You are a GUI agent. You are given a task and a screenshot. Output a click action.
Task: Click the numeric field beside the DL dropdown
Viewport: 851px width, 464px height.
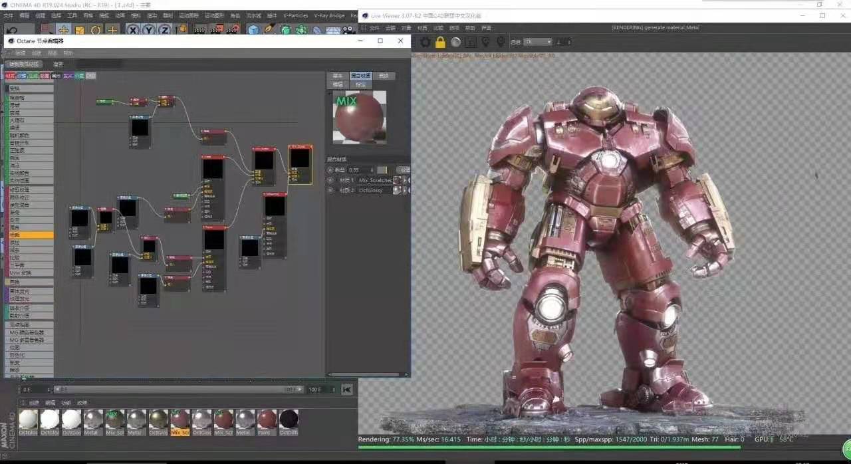tap(563, 42)
